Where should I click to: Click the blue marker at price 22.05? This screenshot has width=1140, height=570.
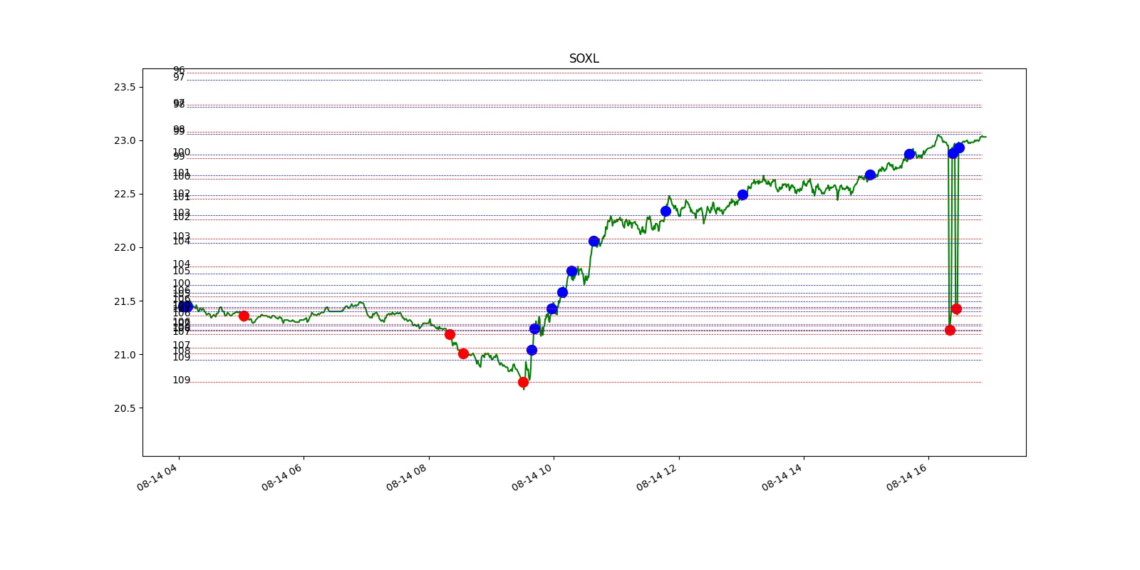coord(594,241)
